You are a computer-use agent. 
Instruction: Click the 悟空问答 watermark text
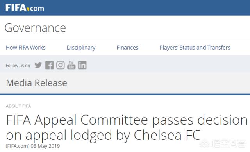pos(229,143)
